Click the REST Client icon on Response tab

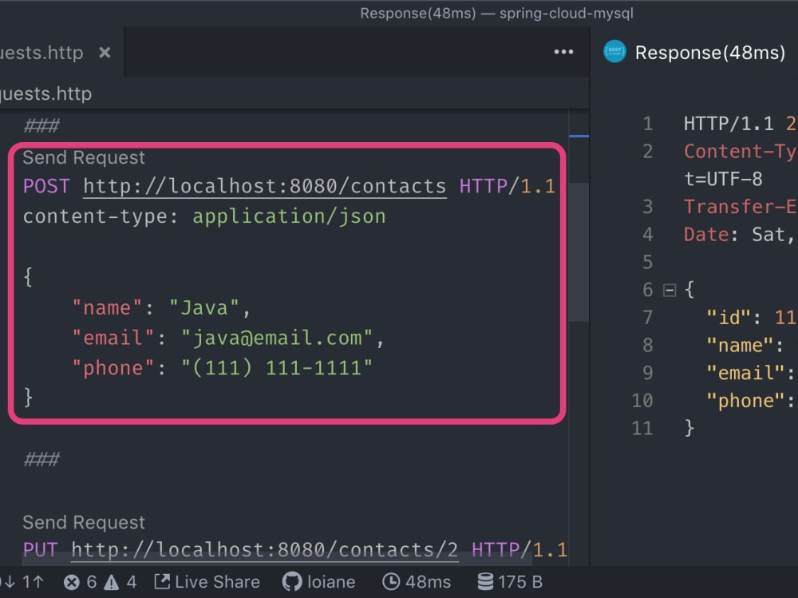click(614, 51)
